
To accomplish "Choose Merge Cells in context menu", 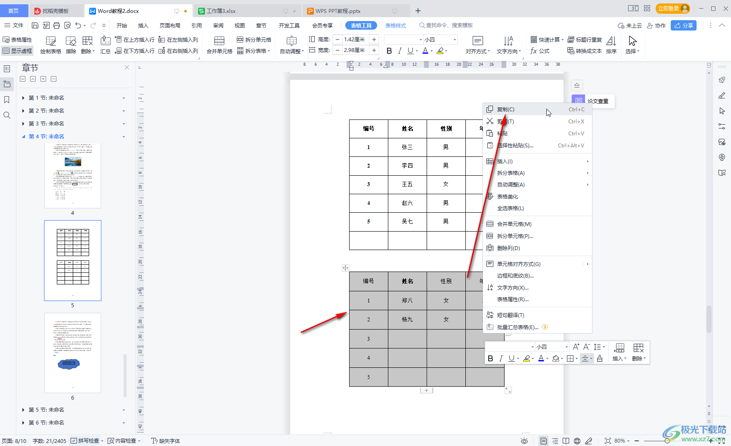I will 537,224.
